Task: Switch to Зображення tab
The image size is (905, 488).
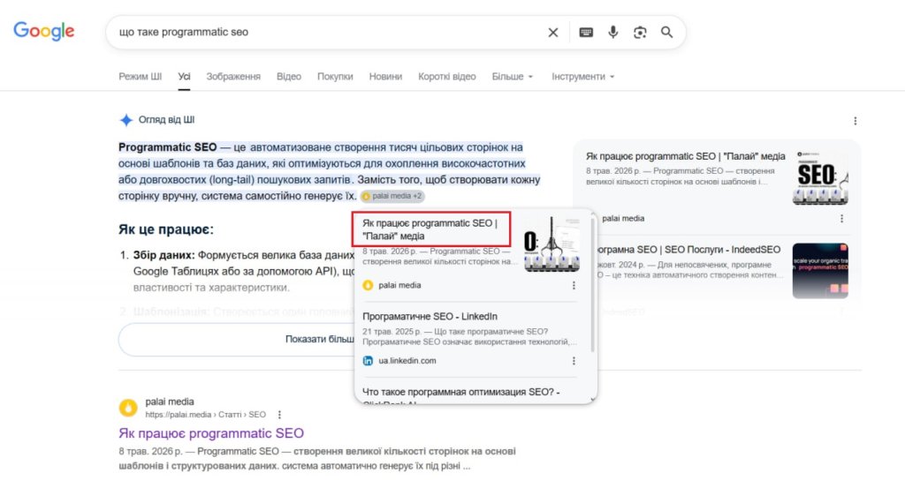Action: click(x=233, y=77)
